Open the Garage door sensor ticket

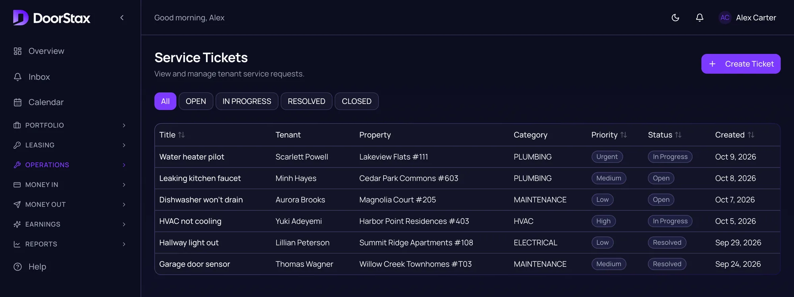pos(195,264)
